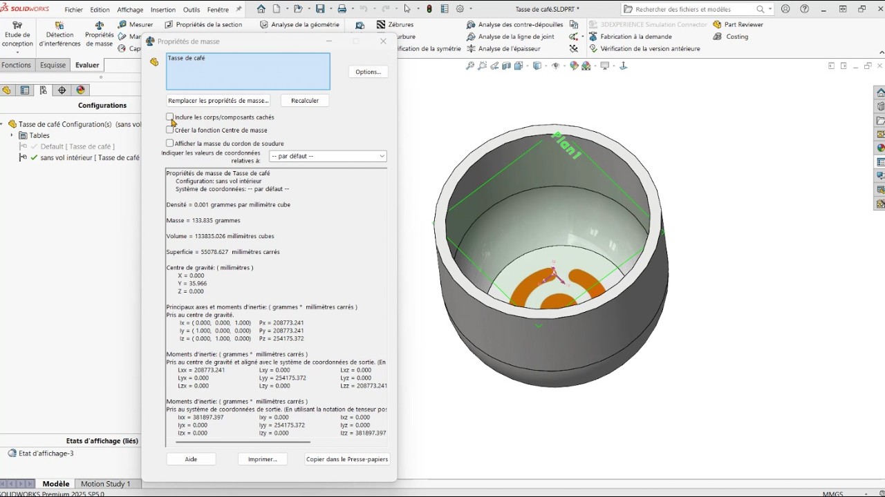Screen dimensions: 885x497
Task: Open Part Reviewer
Action: pyautogui.click(x=738, y=24)
